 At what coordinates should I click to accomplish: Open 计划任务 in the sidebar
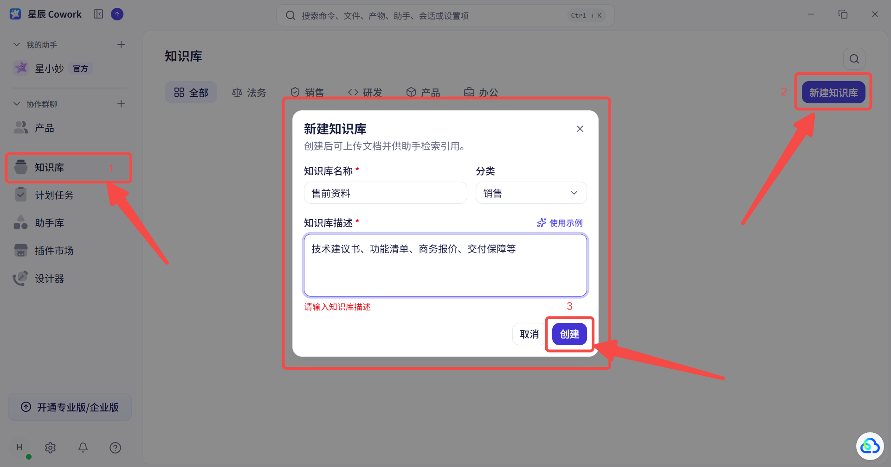coord(70,195)
